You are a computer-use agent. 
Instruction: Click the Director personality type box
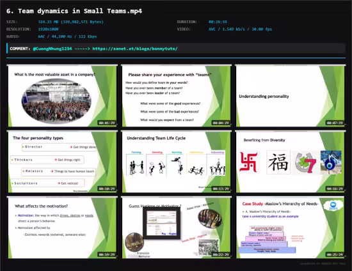59,147
